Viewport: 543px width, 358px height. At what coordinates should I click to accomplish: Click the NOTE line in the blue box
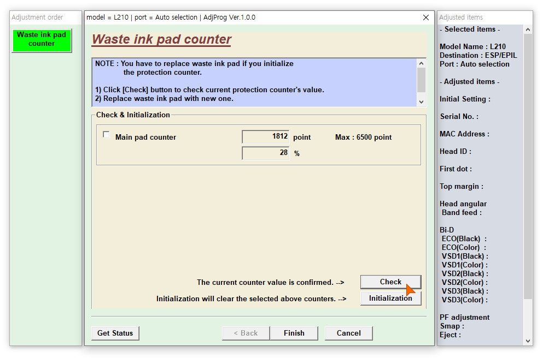click(x=194, y=64)
